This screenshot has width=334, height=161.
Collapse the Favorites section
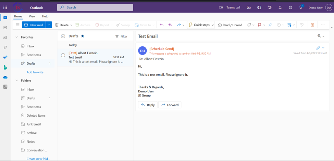pos(16,37)
